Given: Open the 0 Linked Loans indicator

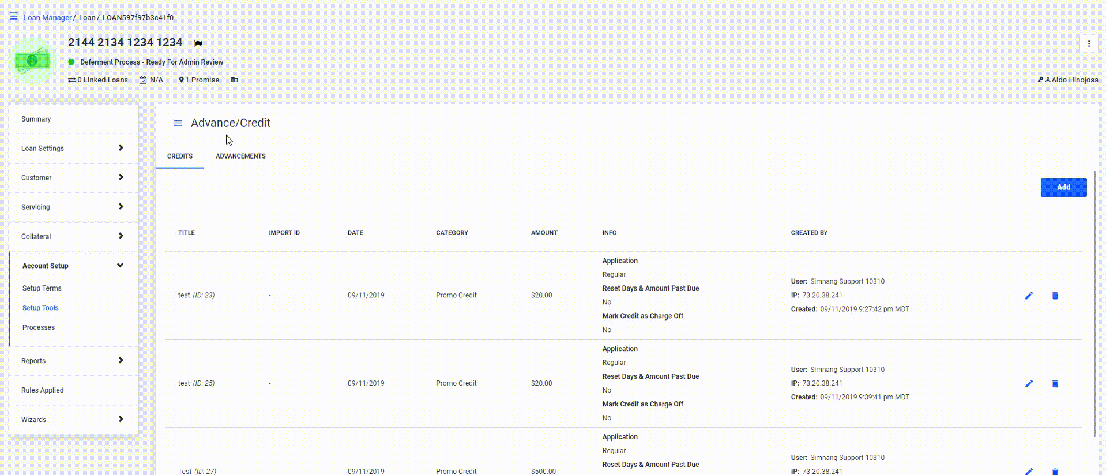Looking at the screenshot, I should [x=98, y=80].
